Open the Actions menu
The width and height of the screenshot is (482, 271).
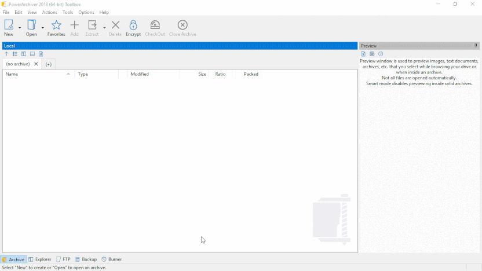[x=49, y=12]
